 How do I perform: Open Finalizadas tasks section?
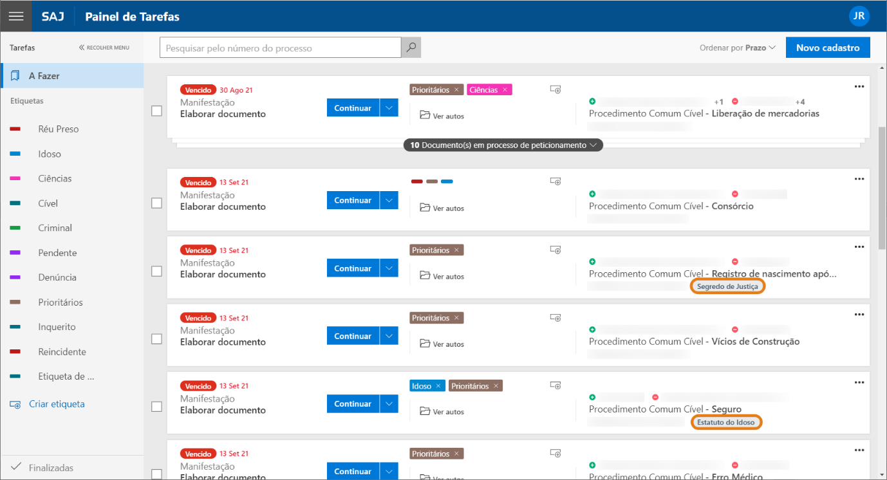click(50, 468)
